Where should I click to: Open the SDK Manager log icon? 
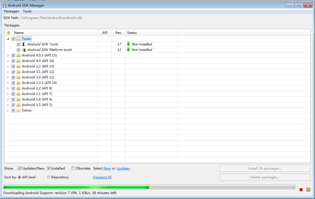tap(308, 190)
